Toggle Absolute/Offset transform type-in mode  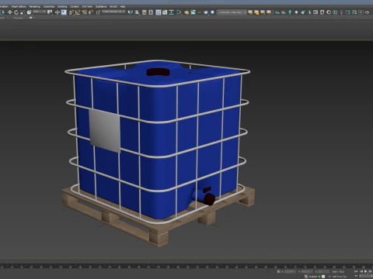pyautogui.click(x=279, y=271)
